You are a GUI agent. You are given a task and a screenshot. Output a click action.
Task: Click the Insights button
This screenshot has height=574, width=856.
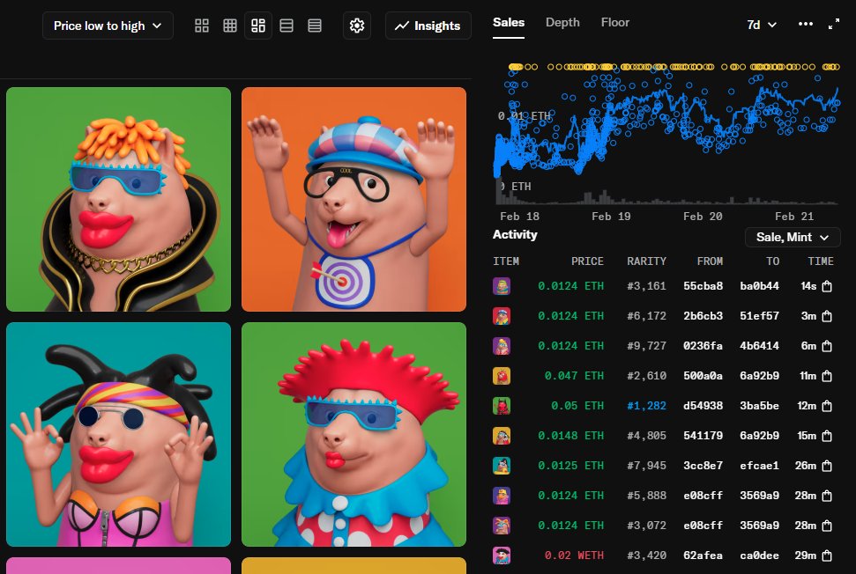(428, 26)
